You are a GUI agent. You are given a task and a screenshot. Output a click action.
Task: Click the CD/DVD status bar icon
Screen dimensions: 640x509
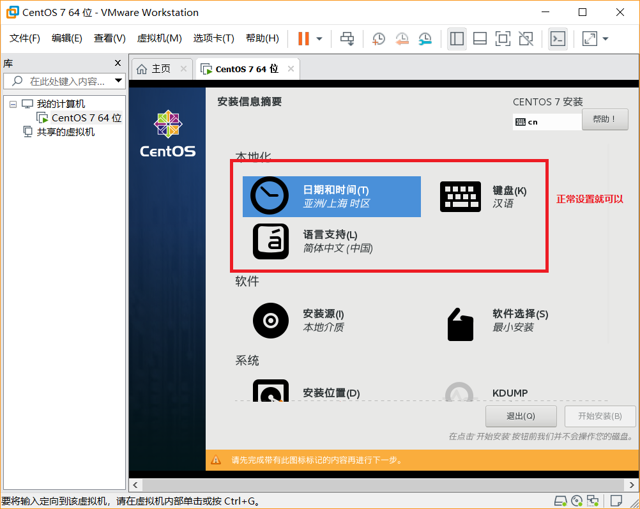pyautogui.click(x=577, y=501)
